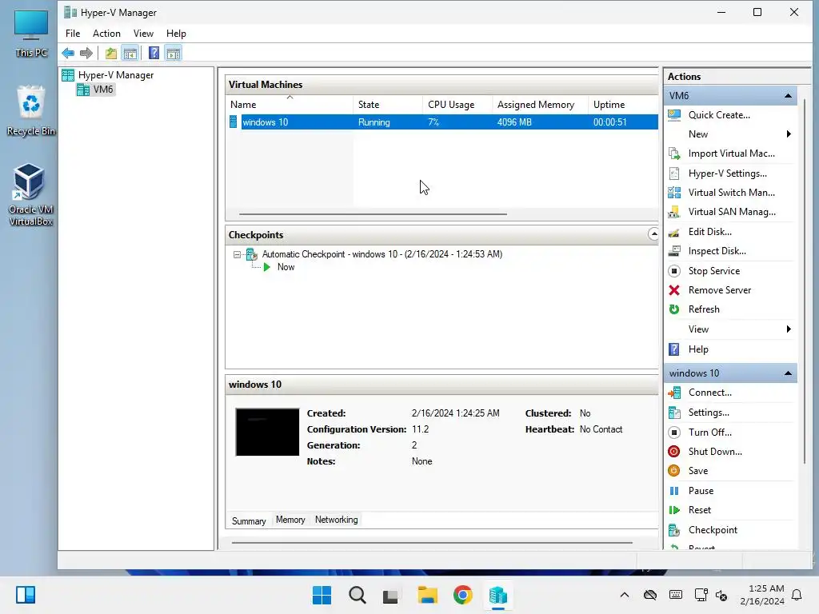Click the Edit Disk icon
Viewport: 819px width, 614px height.
674,232
